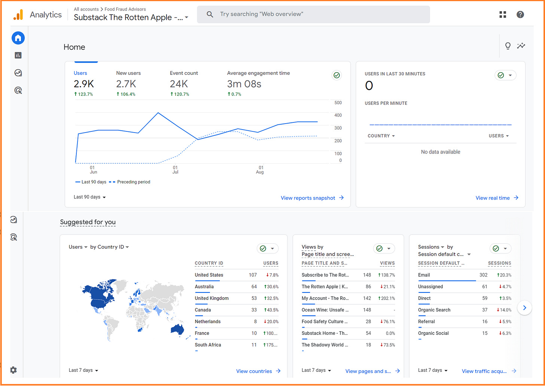Click the Email row in sessions table
Image resolution: width=545 pixels, height=386 pixels.
[x=465, y=275]
